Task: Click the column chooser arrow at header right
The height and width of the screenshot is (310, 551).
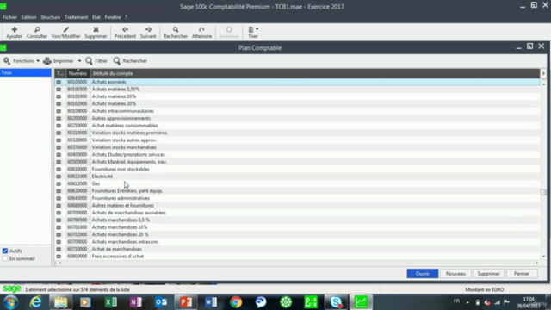Action: point(543,73)
